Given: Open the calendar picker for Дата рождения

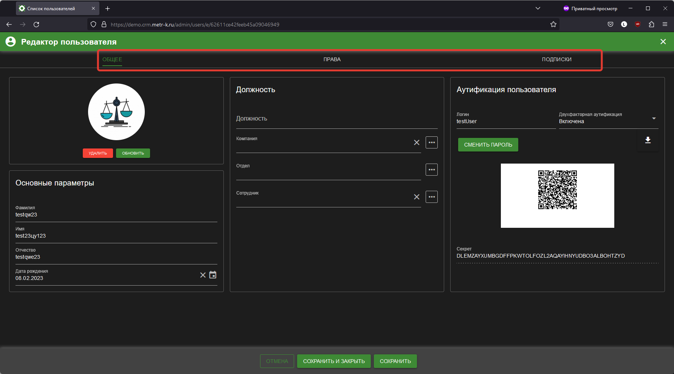Looking at the screenshot, I should (x=213, y=275).
